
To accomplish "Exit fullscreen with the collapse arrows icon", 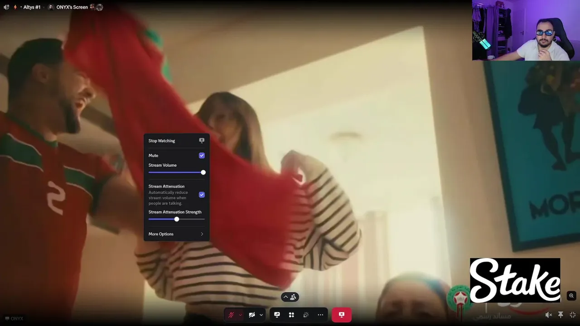I will click(572, 315).
